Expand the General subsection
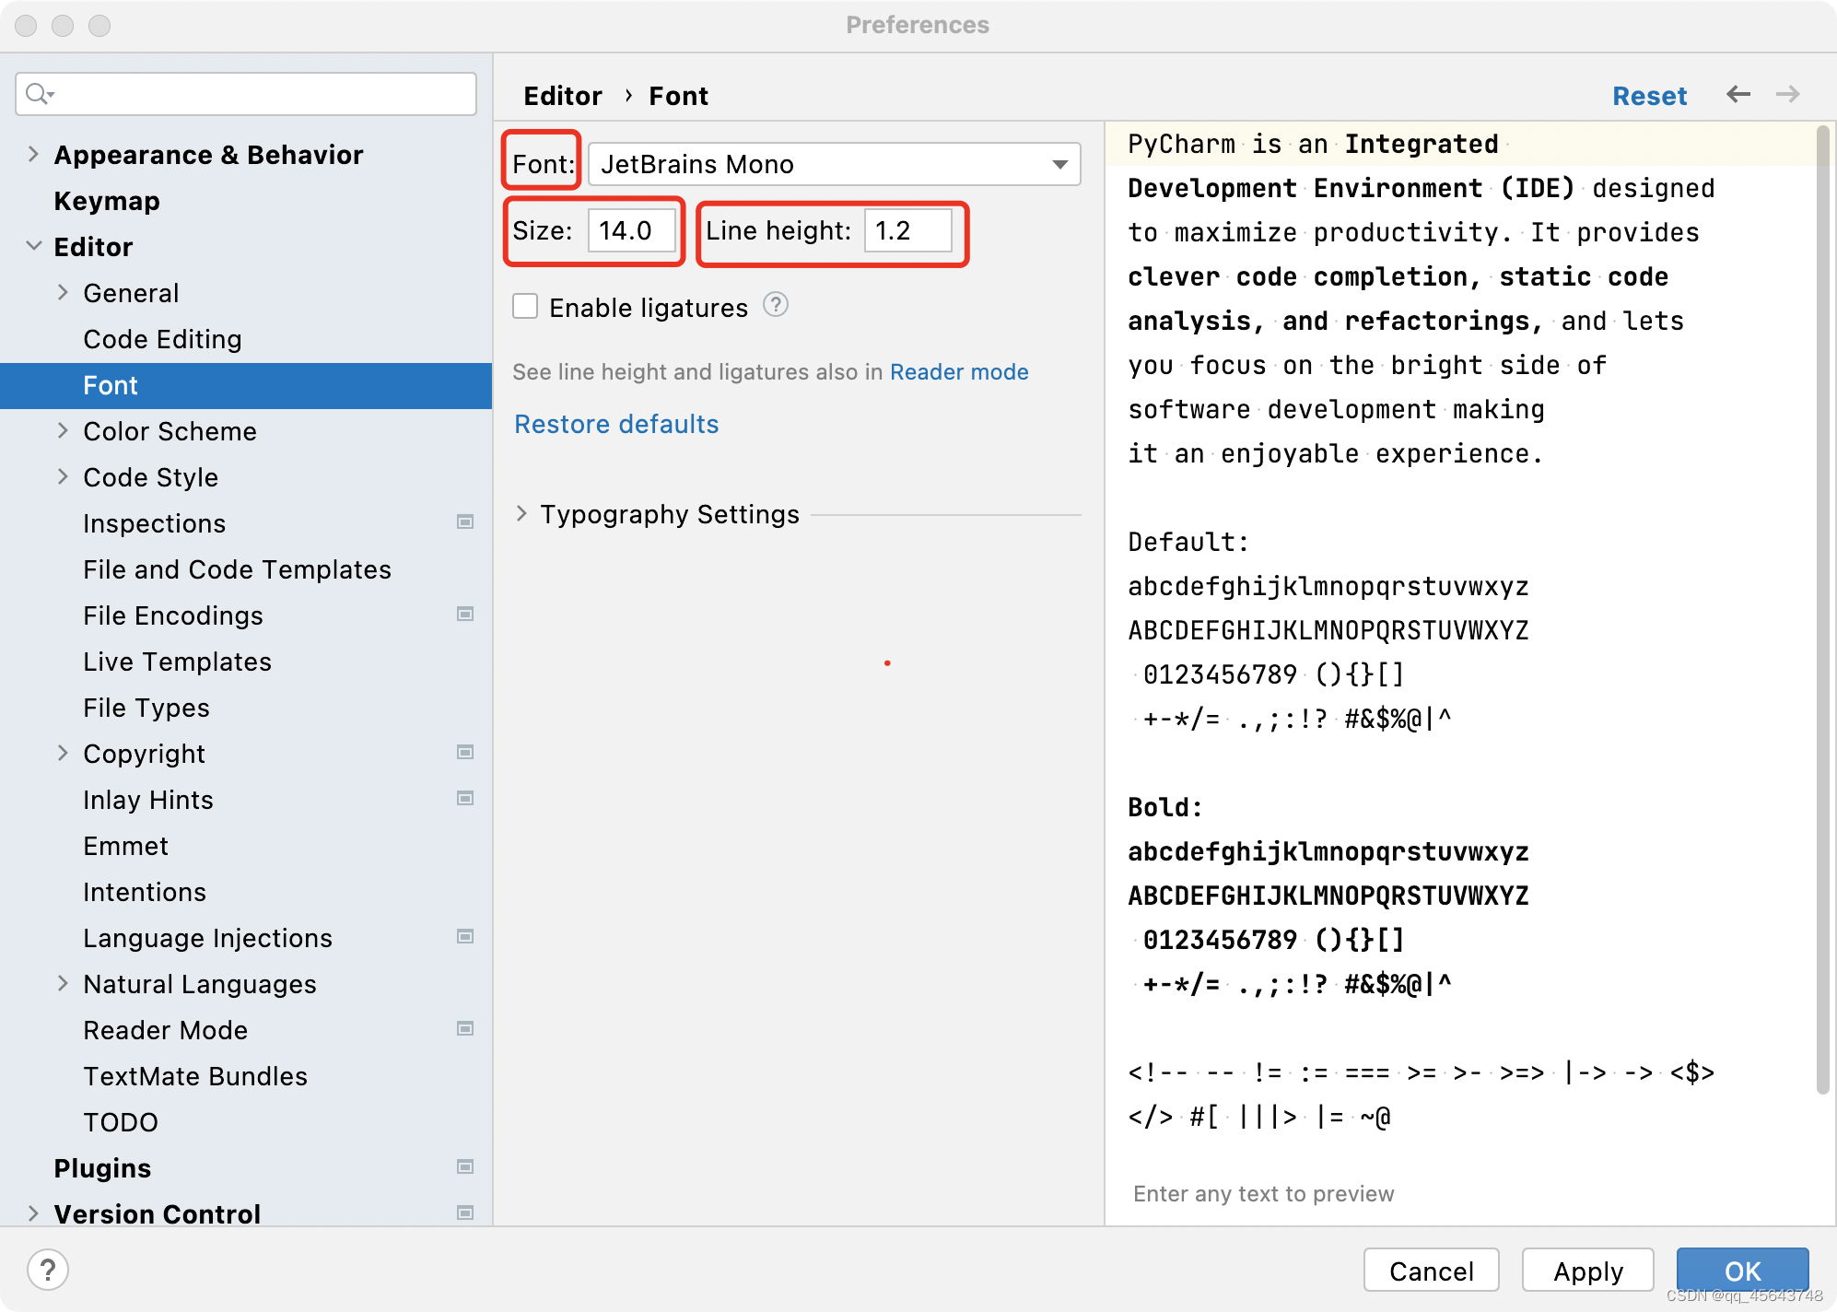 (63, 292)
